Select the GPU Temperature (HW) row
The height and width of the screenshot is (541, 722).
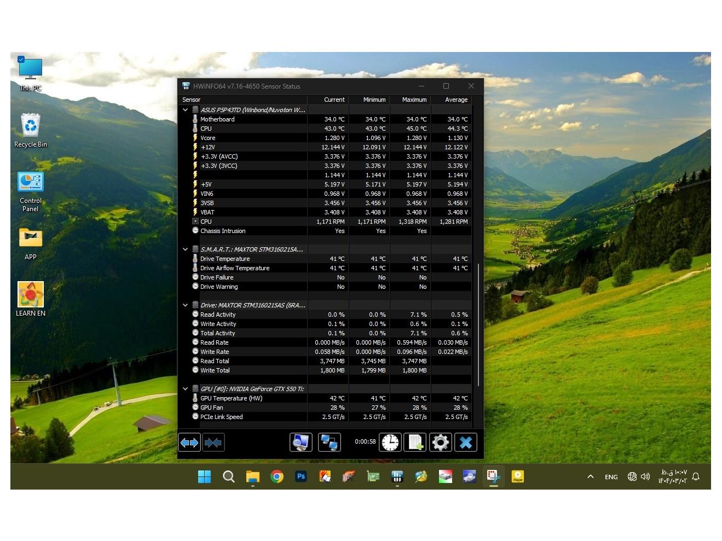tap(231, 398)
